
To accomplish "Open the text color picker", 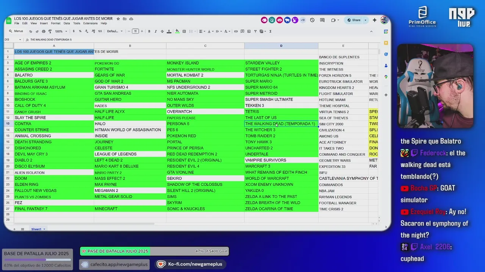I will click(169, 31).
